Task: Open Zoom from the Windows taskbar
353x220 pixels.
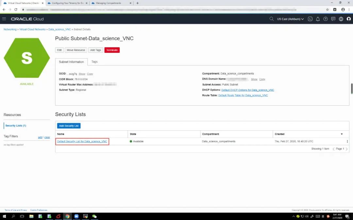Action: click(76, 216)
